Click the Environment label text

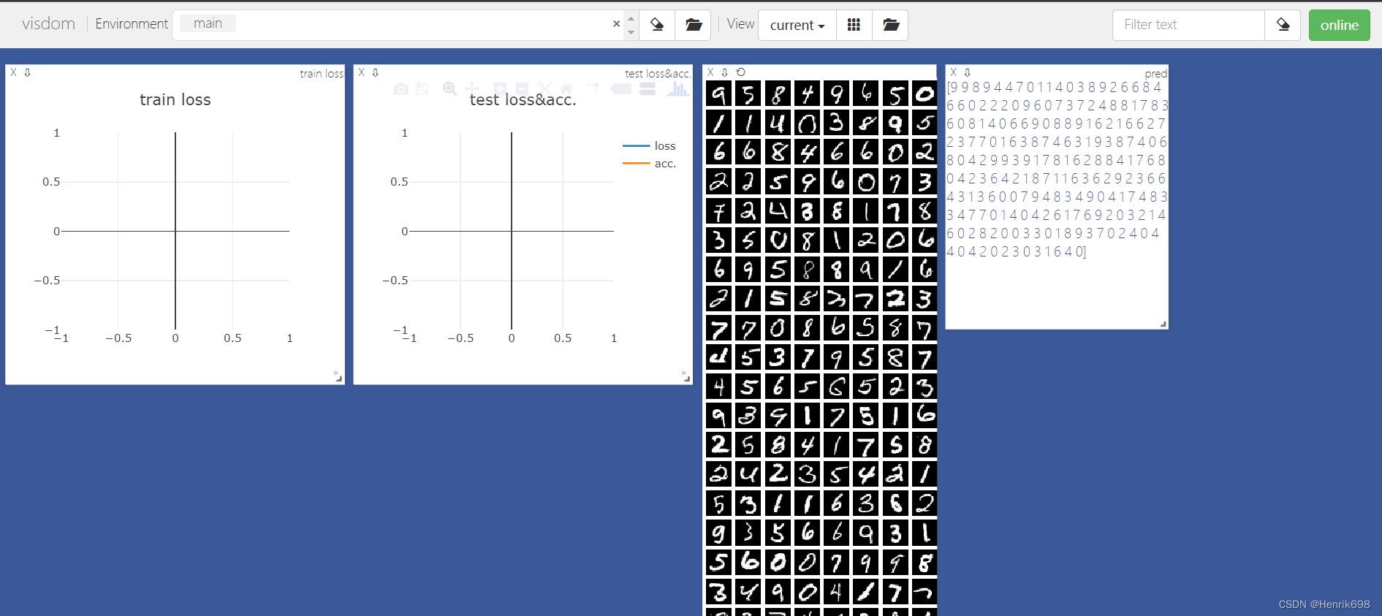click(x=132, y=24)
